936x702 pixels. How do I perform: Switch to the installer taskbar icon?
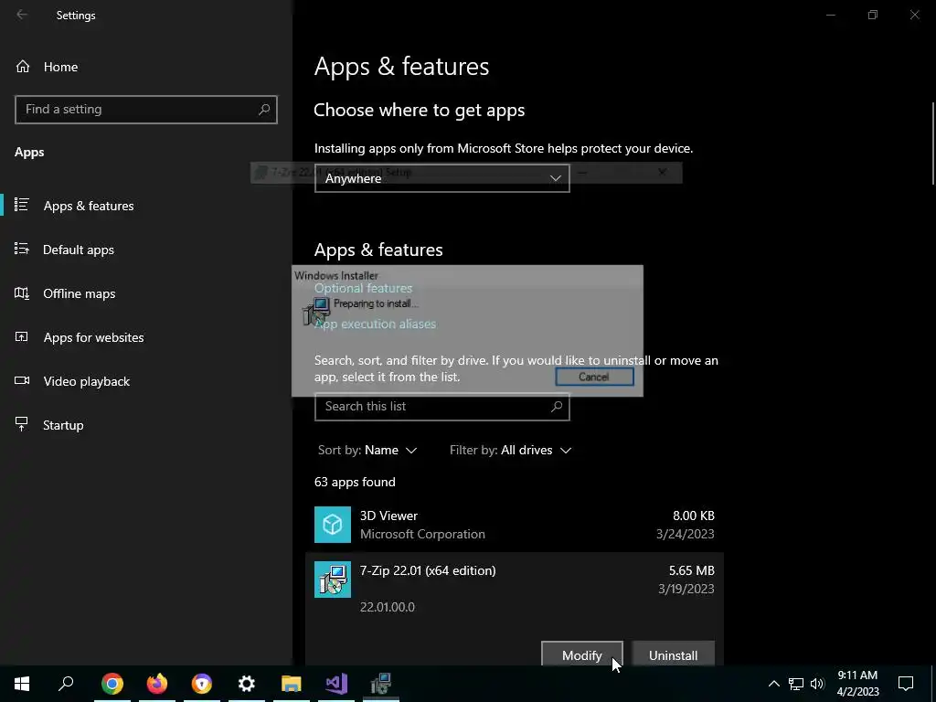pyautogui.click(x=381, y=684)
